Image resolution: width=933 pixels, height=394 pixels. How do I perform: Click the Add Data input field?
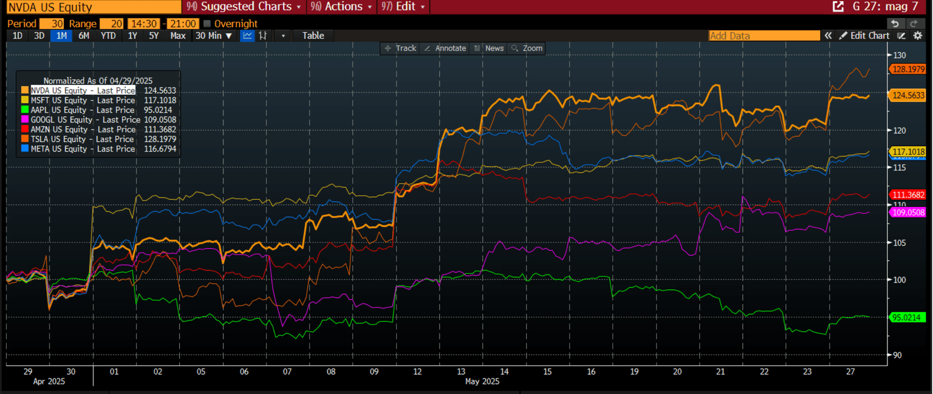(x=764, y=36)
